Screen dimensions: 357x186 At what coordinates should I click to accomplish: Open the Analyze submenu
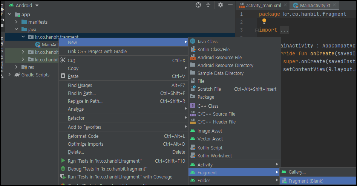coord(123,109)
